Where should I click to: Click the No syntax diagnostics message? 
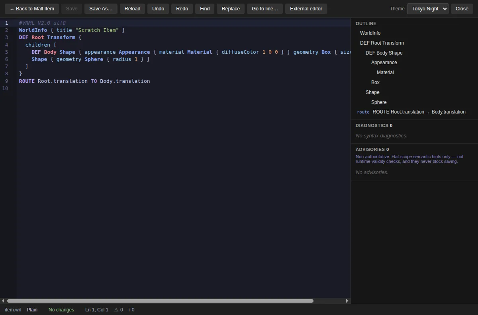[382, 136]
